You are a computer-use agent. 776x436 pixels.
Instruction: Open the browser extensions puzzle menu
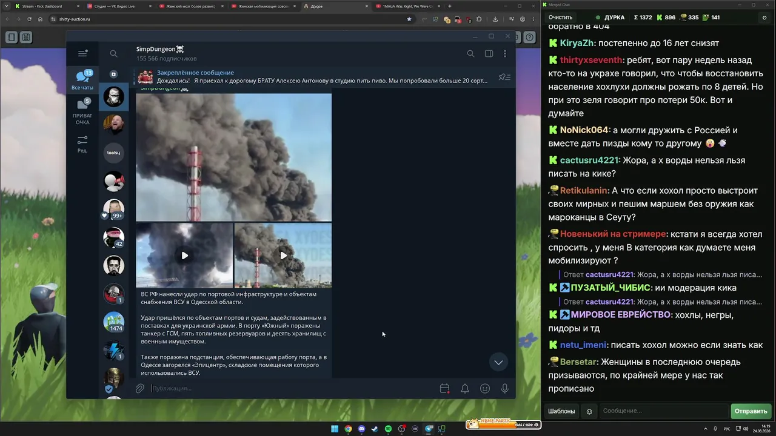pyautogui.click(x=479, y=19)
